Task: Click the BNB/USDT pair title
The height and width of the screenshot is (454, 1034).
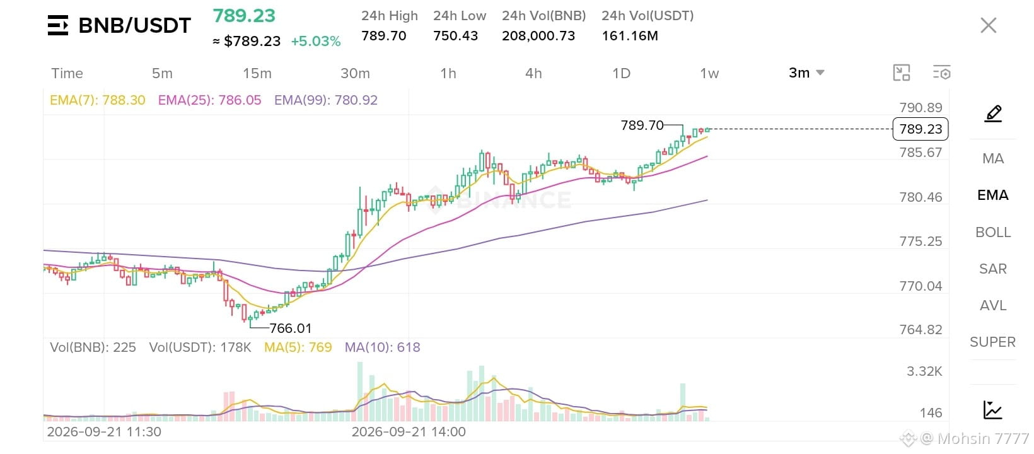Action: [x=134, y=25]
